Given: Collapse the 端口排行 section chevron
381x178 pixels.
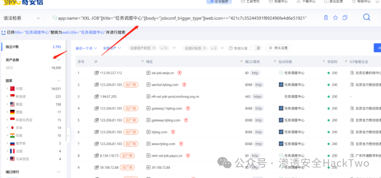Looking at the screenshot, I should pos(59,172).
